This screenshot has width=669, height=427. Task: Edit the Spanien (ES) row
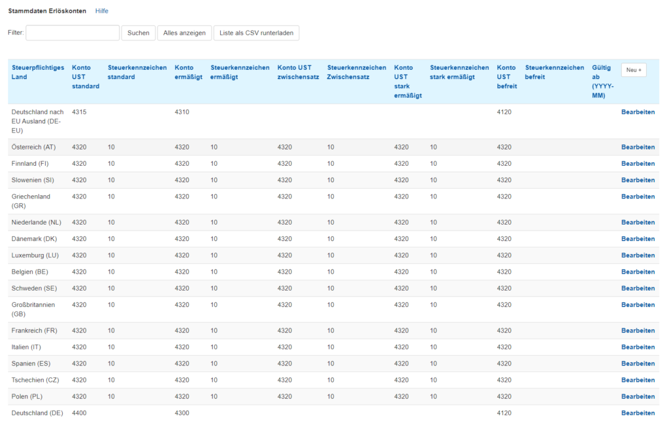[x=638, y=364]
